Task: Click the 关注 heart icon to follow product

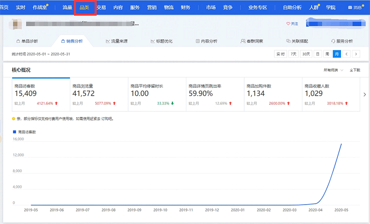Action: [x=288, y=24]
